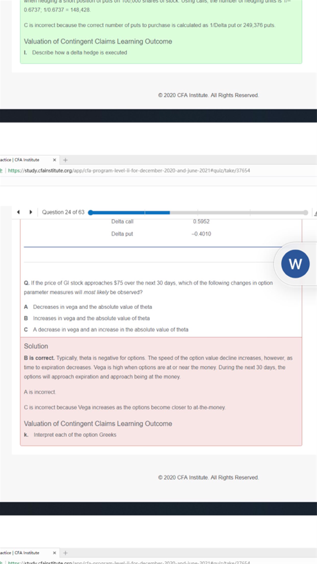The width and height of the screenshot is (317, 564).
Task: Click the question text about GI stock approaching $75
Action: (148, 288)
